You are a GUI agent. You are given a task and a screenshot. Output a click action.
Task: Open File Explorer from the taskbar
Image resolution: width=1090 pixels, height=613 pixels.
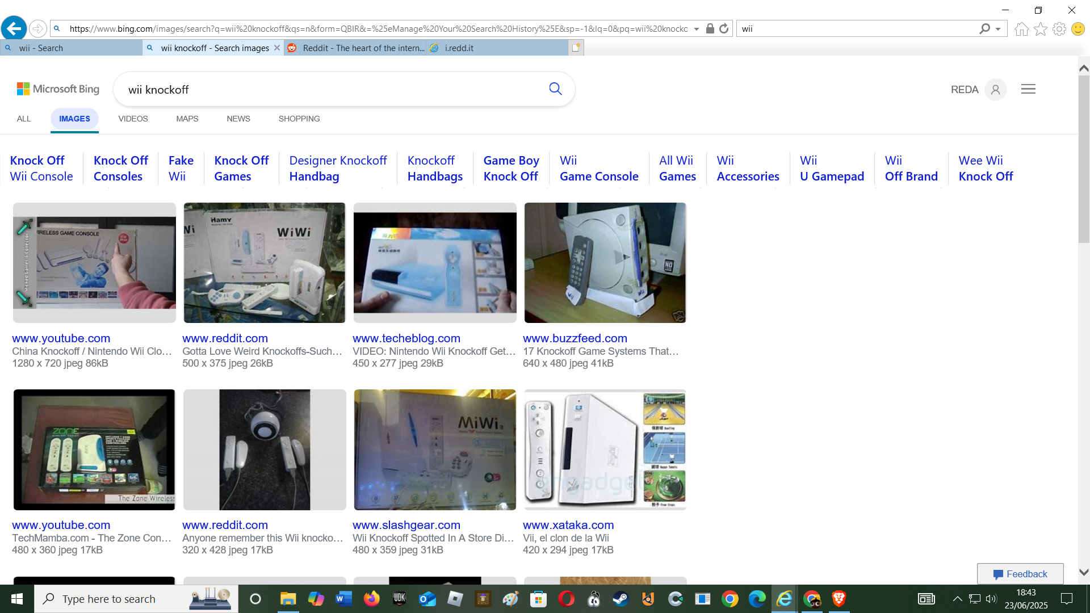point(288,599)
